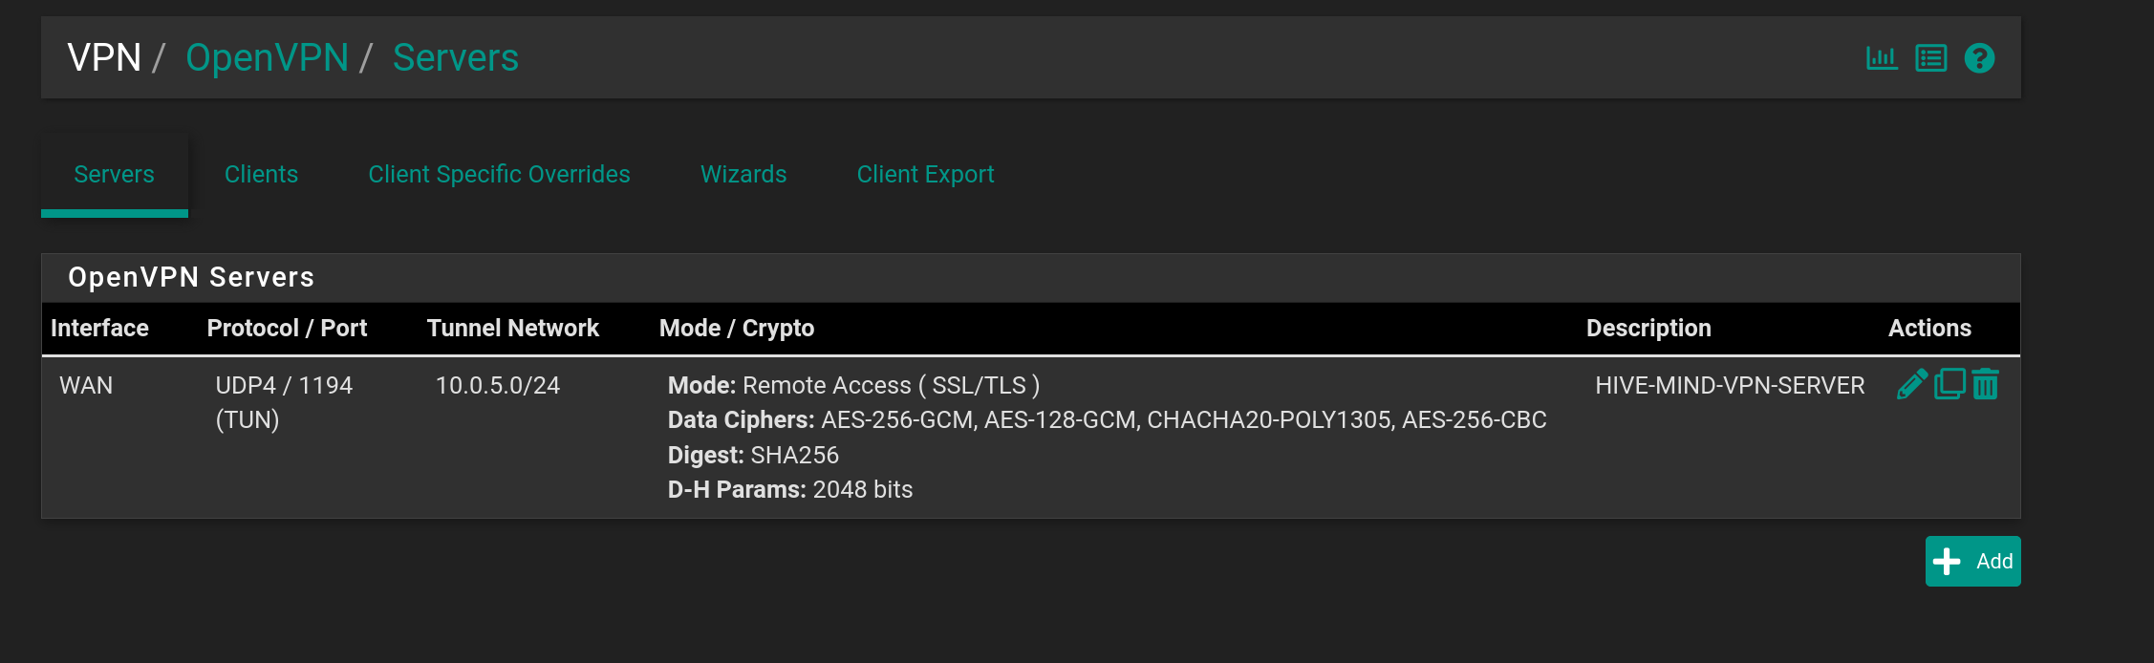Click the Interface column header

pyautogui.click(x=98, y=328)
